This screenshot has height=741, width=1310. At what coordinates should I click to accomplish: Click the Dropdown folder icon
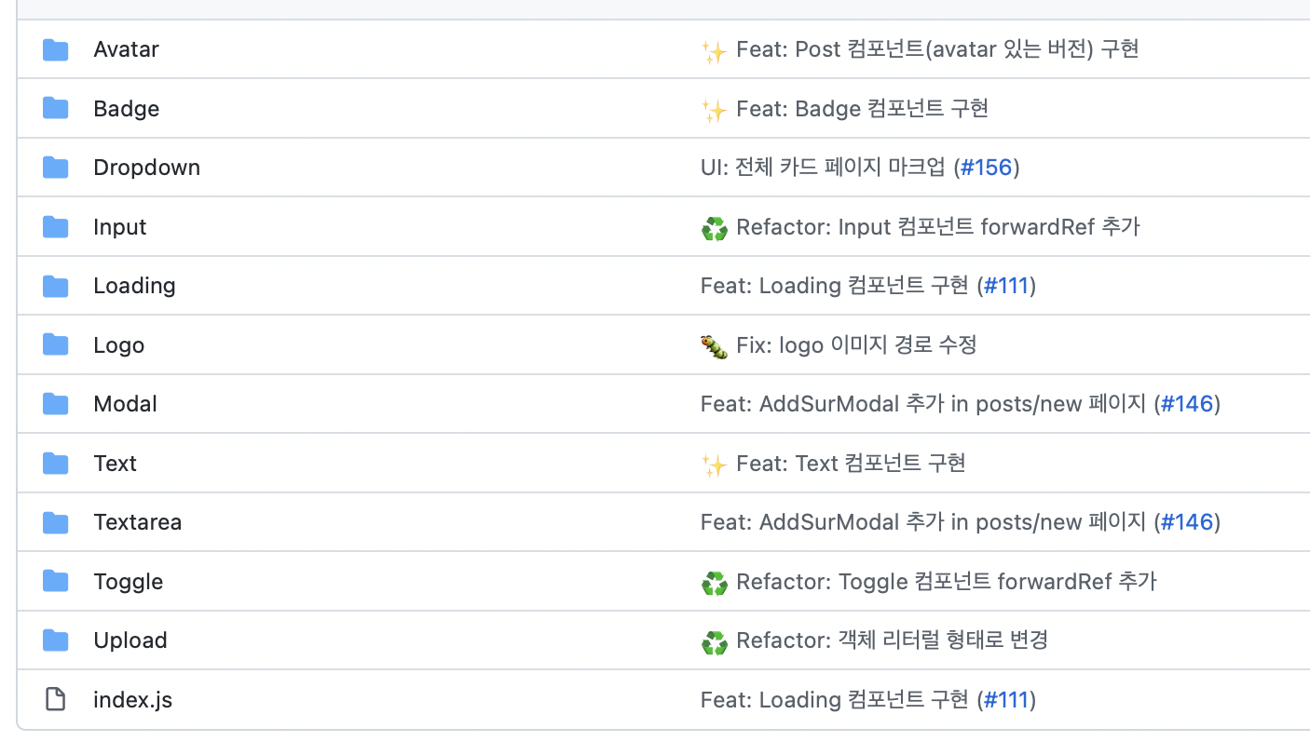tap(56, 168)
